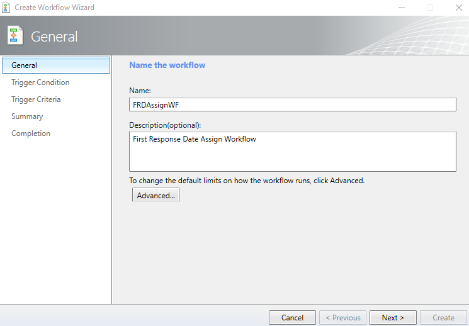Click the 'Name the workflow' heading
Viewport: 469px width, 326px height.
[x=167, y=65]
